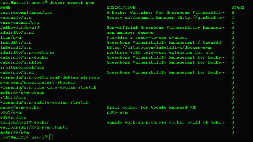Click the gvmrbang/shoppingcart-sbmysql entry

click(x=38, y=82)
